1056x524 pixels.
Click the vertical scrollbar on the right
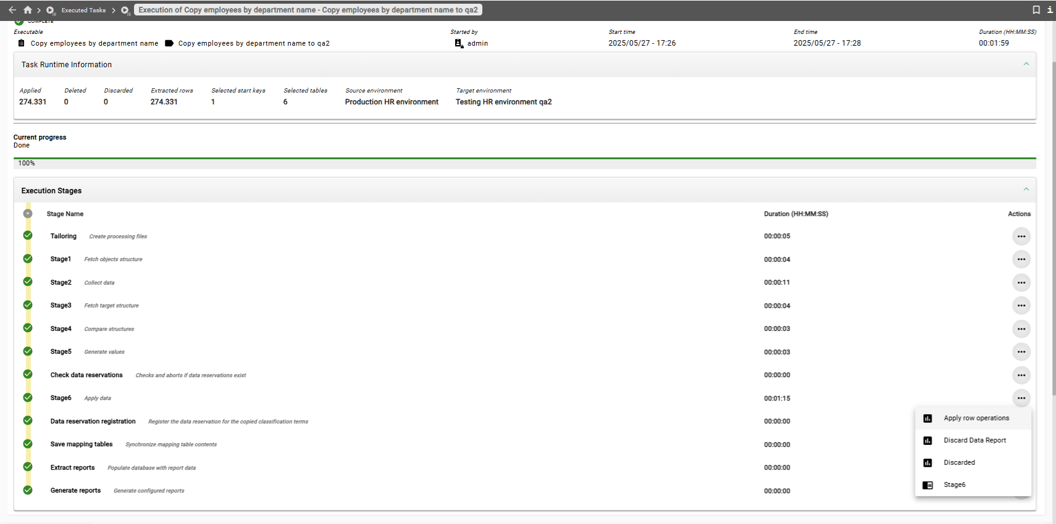1054,228
